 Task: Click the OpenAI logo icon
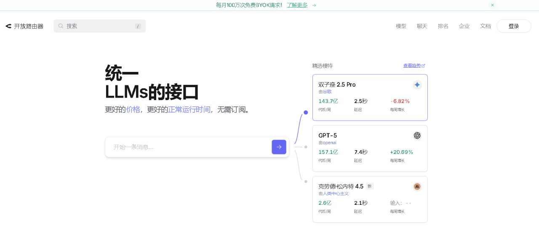(x=417, y=135)
